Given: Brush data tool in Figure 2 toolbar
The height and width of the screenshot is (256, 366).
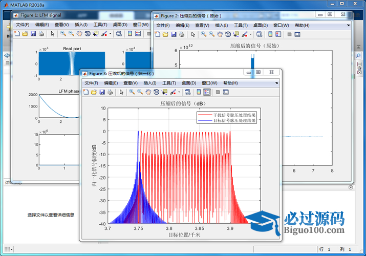Looking at the screenshot, I should click(245, 34).
